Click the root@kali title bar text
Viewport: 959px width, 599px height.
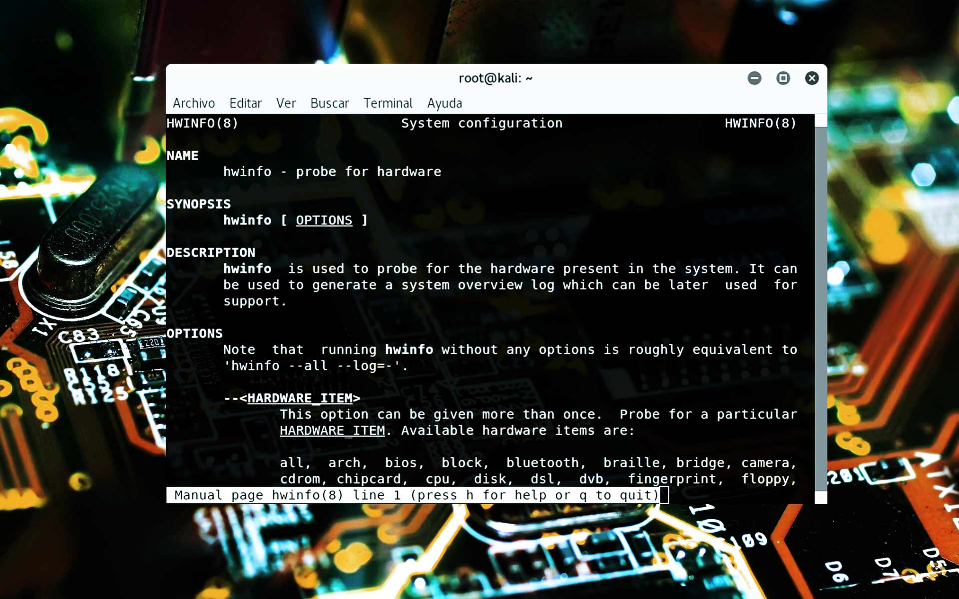[x=494, y=78]
